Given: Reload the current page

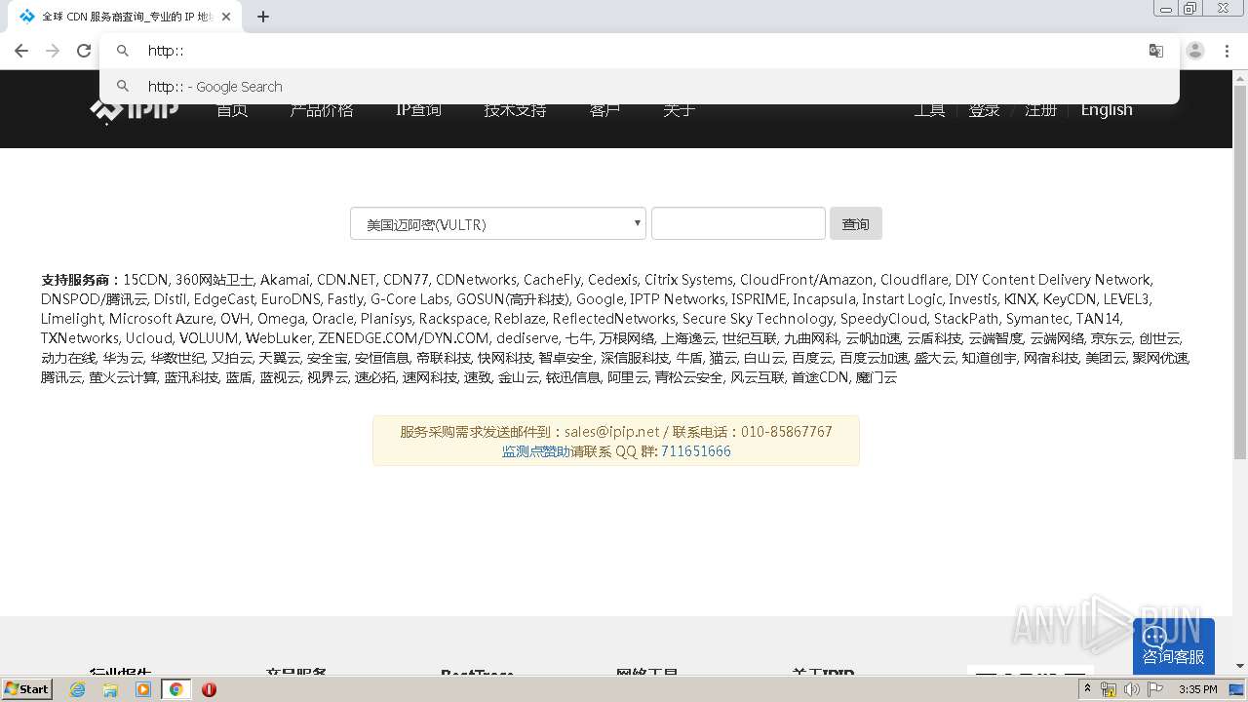Looking at the screenshot, I should [x=84, y=51].
